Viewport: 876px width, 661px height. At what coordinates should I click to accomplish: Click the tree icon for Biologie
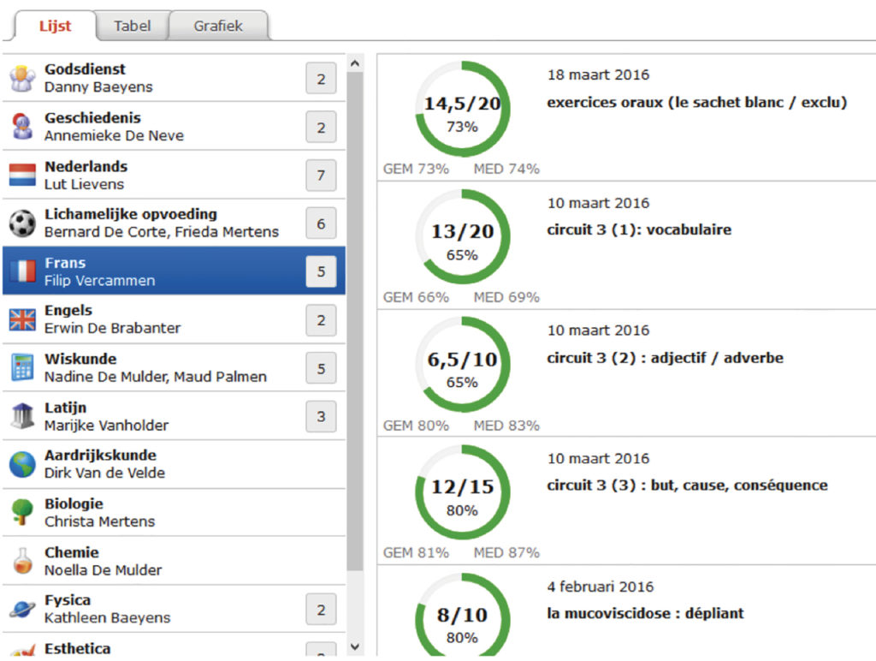click(x=22, y=512)
